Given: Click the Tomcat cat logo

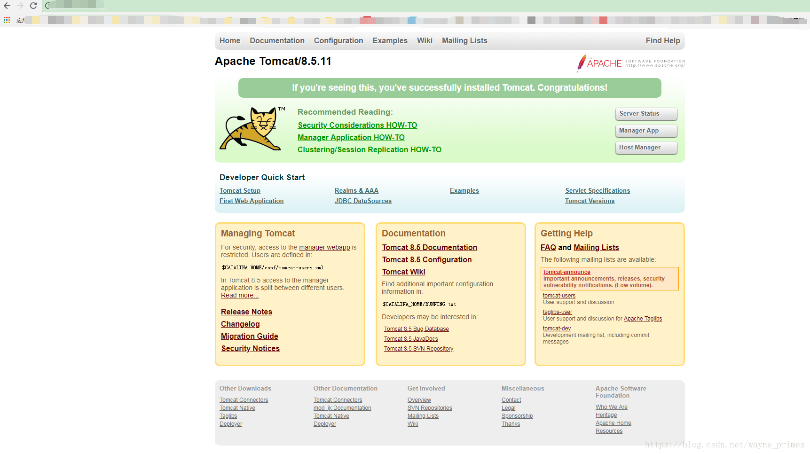Looking at the screenshot, I should pyautogui.click(x=253, y=128).
